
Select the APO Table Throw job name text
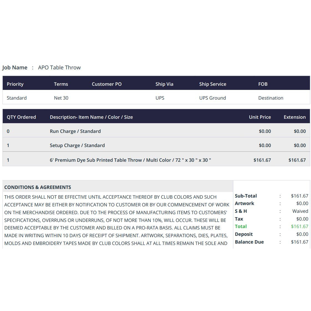pos(59,67)
